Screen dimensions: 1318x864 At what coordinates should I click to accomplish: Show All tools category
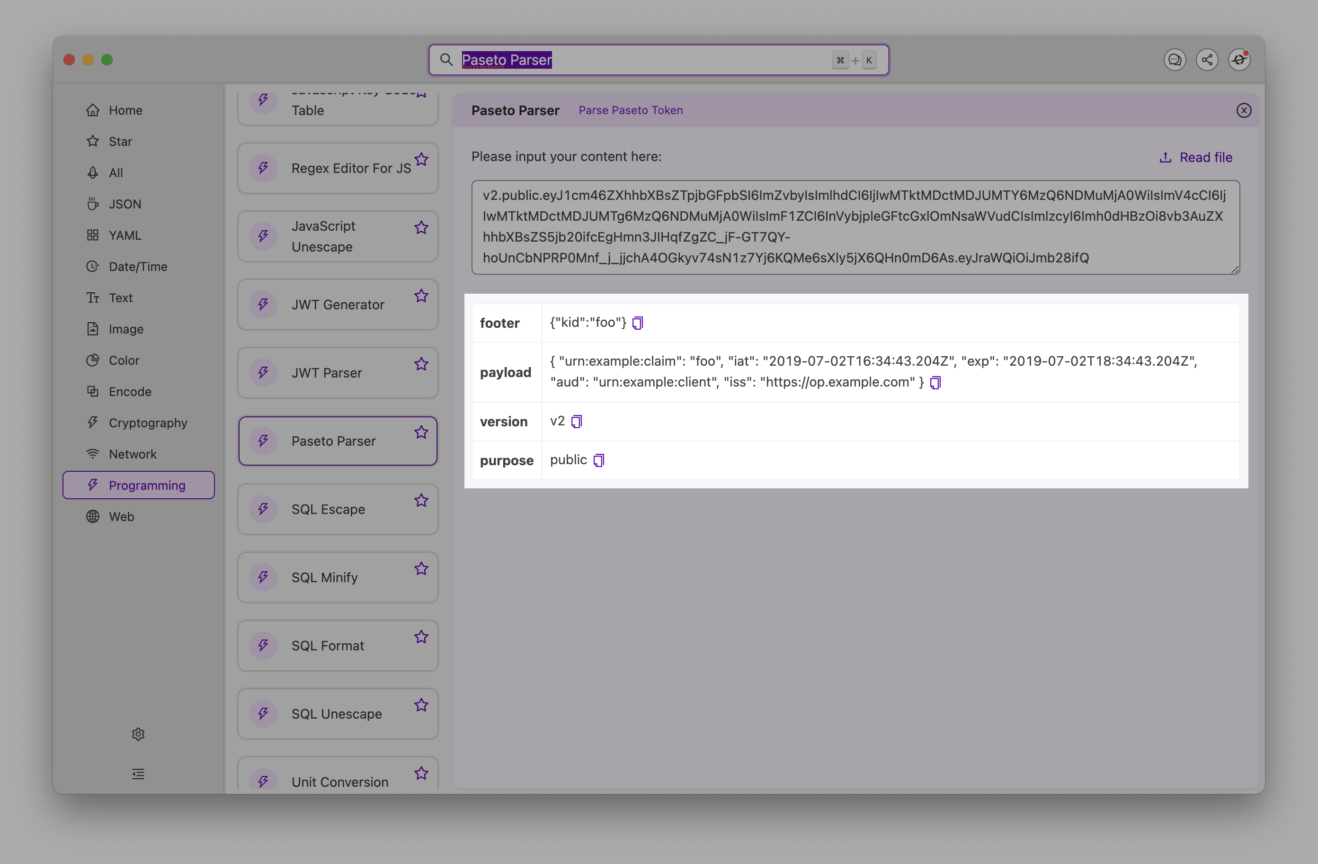(138, 173)
